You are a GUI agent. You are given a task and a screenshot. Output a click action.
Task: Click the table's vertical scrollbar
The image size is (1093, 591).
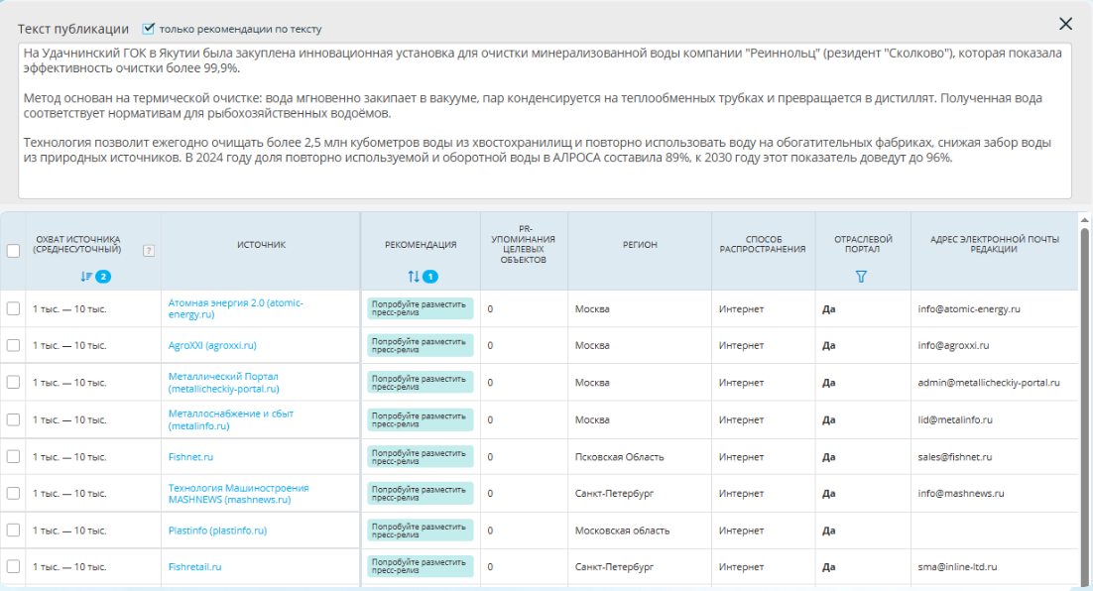point(1084,397)
